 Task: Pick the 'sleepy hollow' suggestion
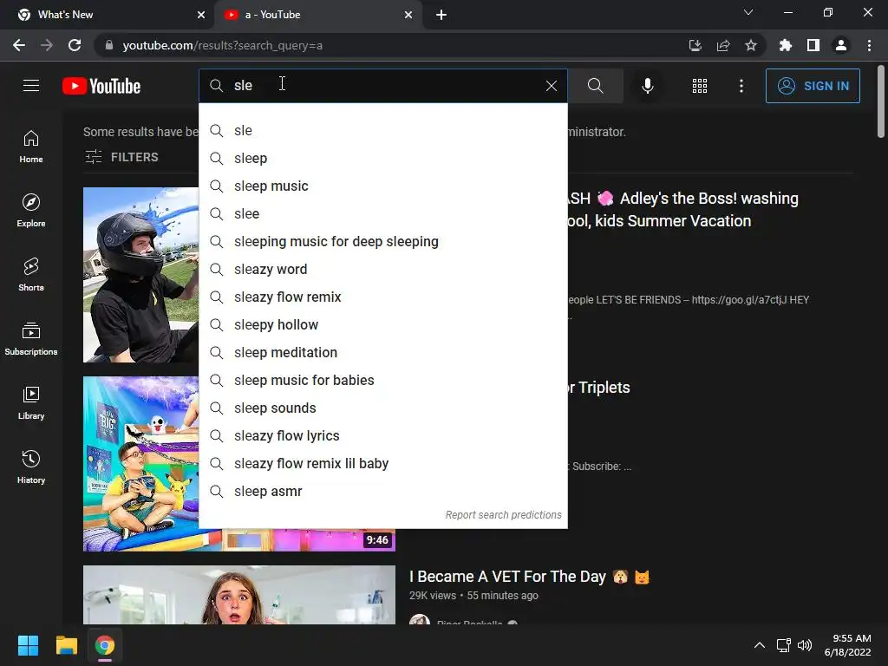[382, 324]
